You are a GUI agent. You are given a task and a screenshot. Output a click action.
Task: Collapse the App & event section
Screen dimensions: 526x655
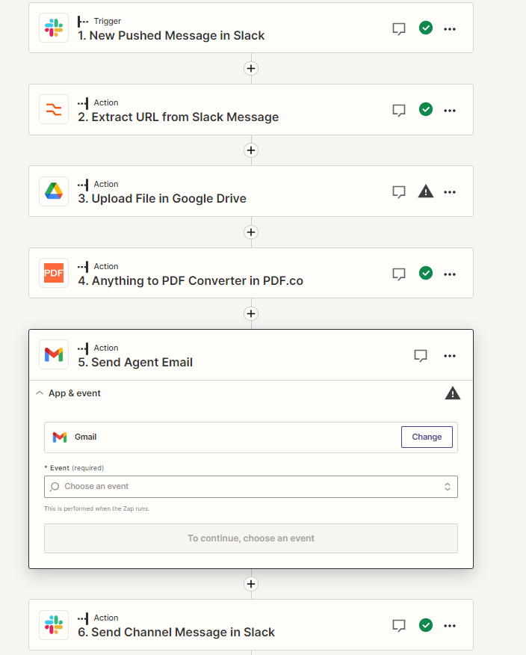coord(40,393)
